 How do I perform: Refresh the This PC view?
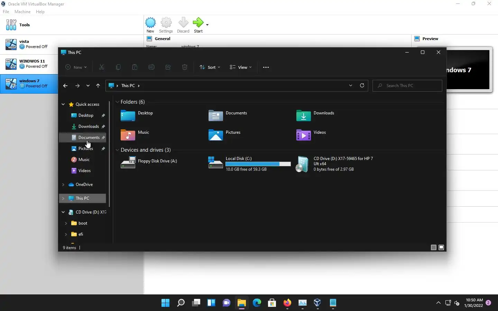[362, 85]
